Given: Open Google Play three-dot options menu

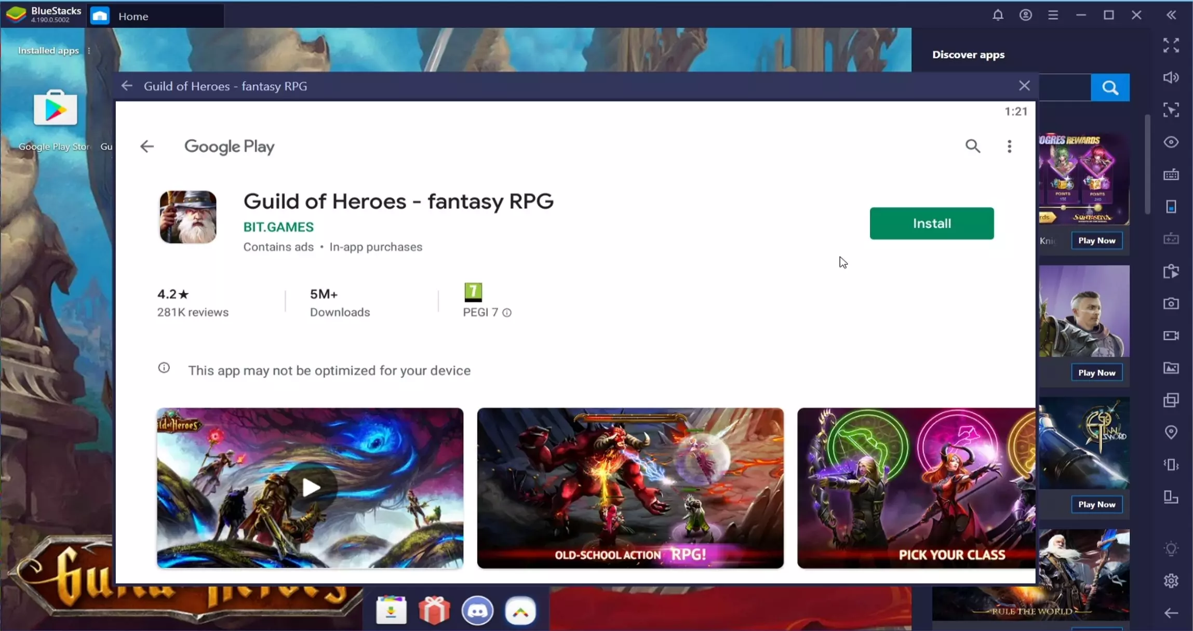Looking at the screenshot, I should point(1009,146).
